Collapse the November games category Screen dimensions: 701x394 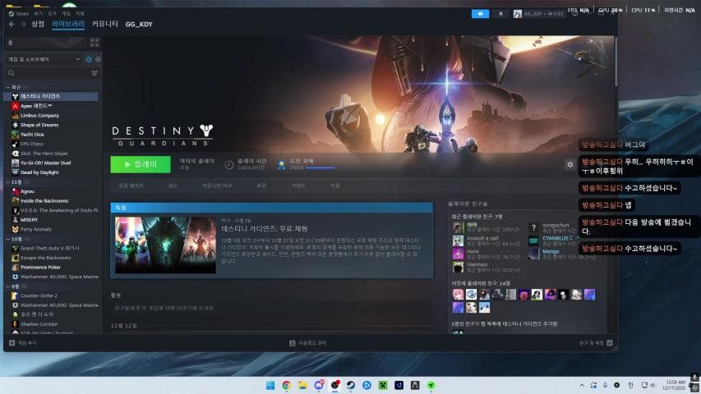click(x=7, y=181)
